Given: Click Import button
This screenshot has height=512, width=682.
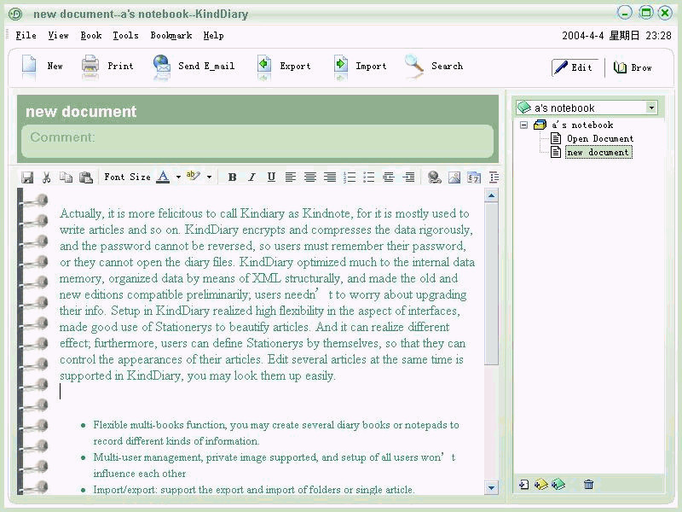Looking at the screenshot, I should (360, 67).
